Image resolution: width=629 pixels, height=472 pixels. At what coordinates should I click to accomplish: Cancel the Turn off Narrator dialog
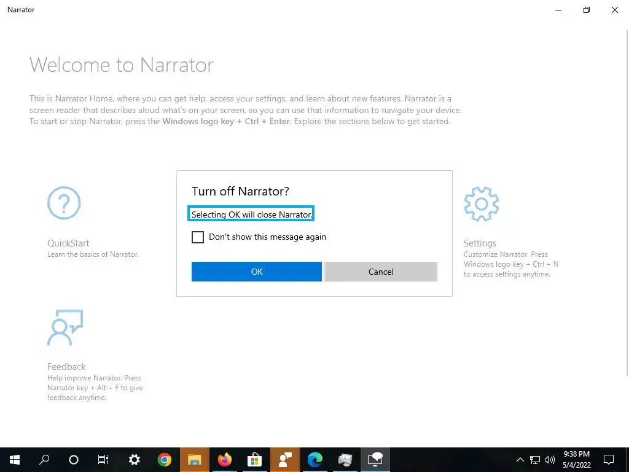[381, 272]
